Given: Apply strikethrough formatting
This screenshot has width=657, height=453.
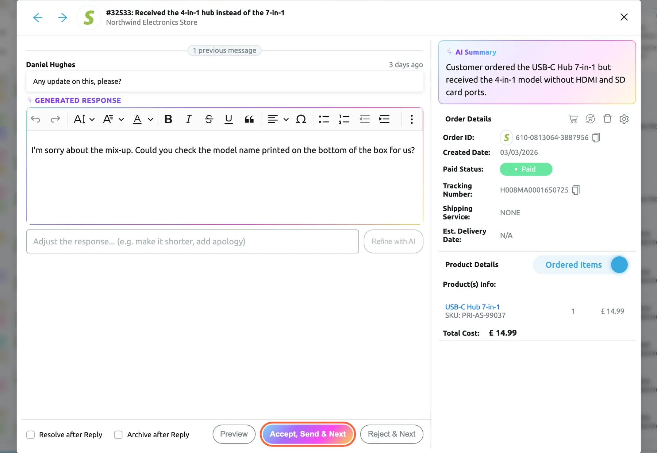Looking at the screenshot, I should point(209,119).
